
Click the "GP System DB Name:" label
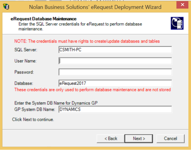(34, 109)
